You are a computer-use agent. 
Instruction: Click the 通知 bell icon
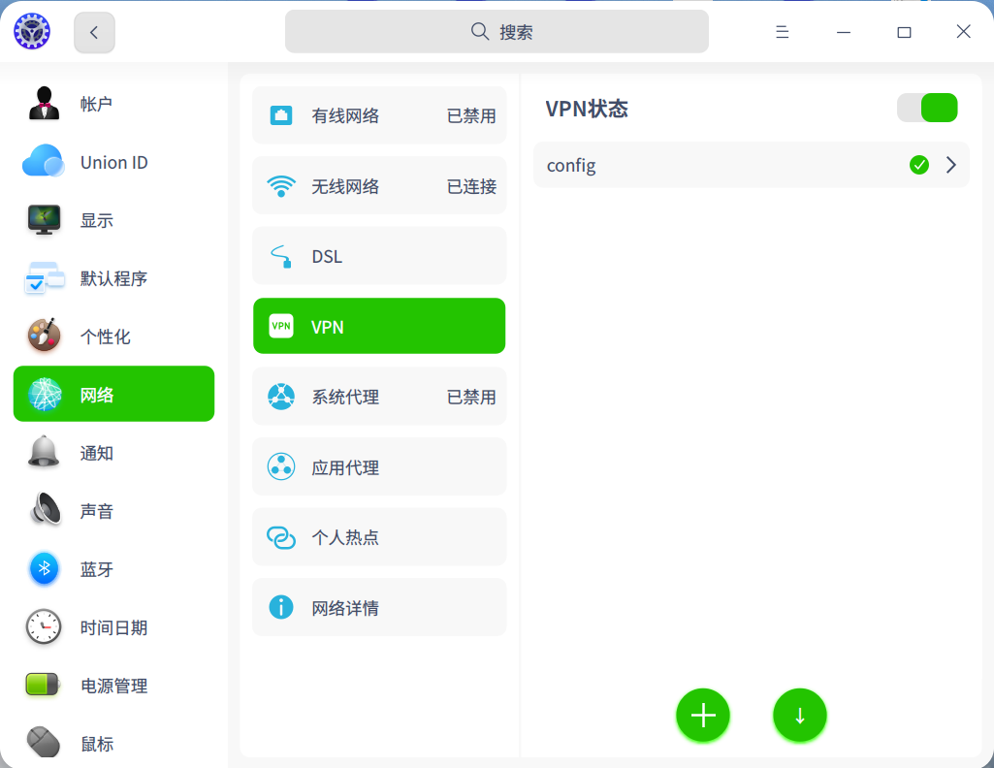(x=44, y=452)
